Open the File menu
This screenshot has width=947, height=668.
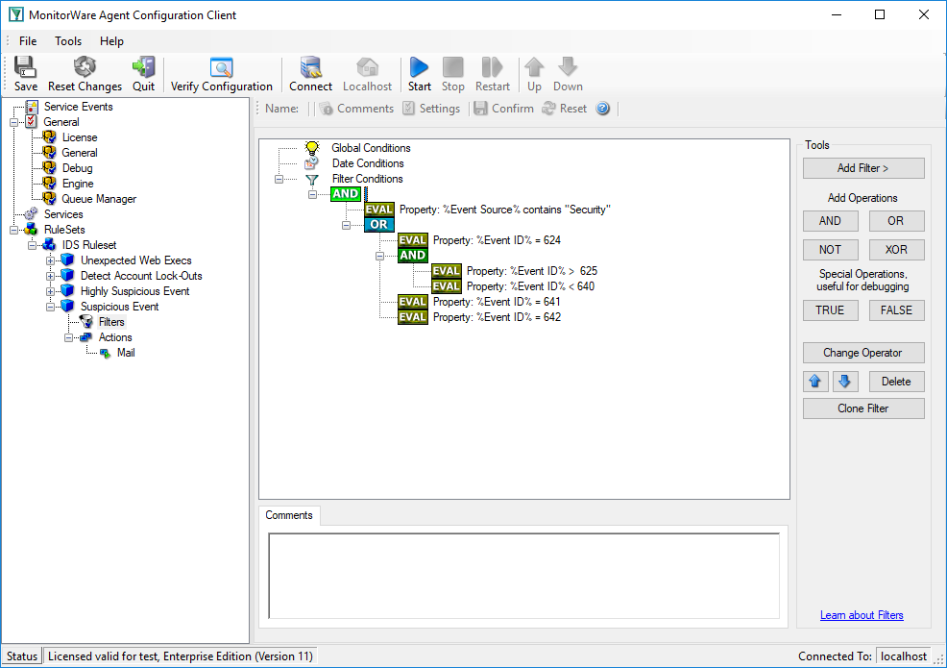point(28,41)
